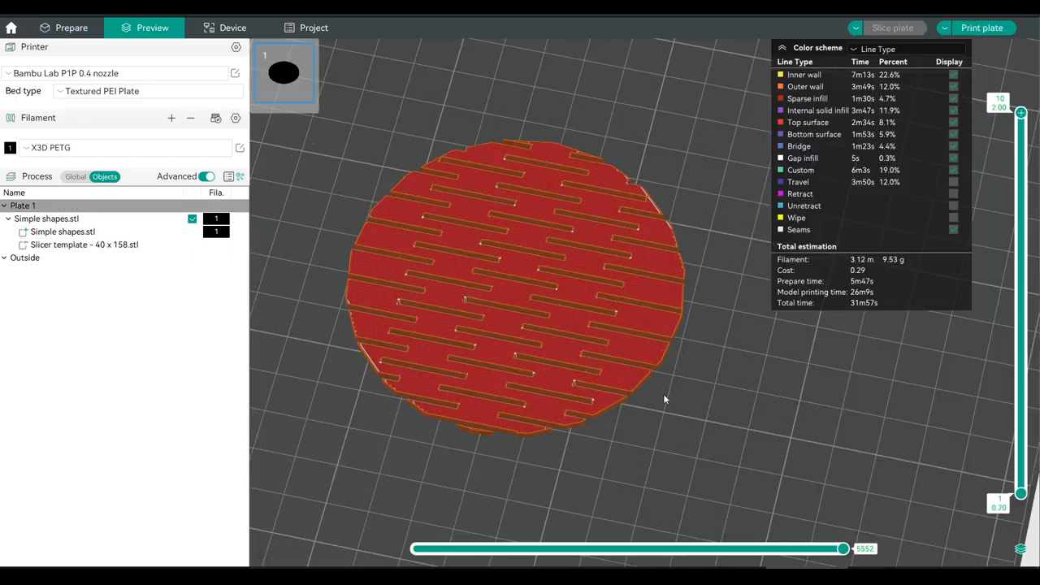Edit the X3D PETG filament preset icon
Image resolution: width=1040 pixels, height=585 pixels.
[240, 147]
